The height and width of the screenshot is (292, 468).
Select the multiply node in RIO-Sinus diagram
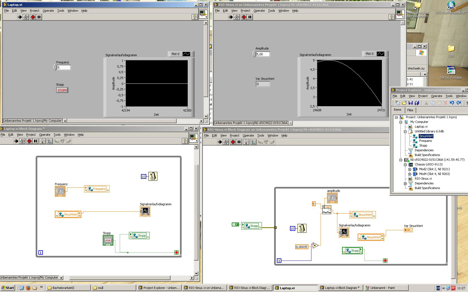tap(315, 245)
